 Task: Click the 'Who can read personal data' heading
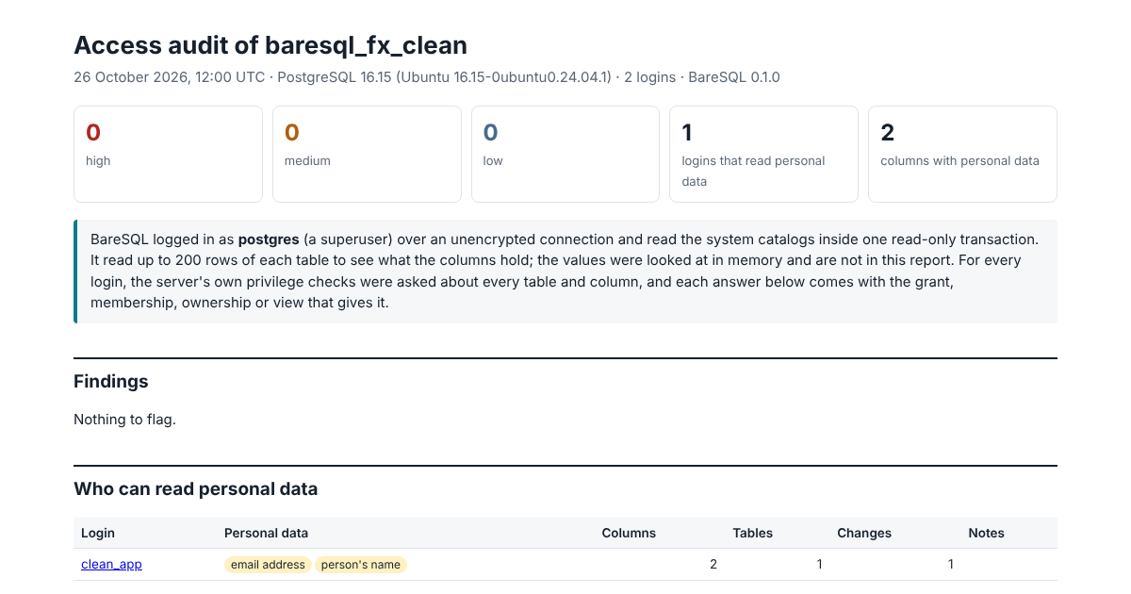point(196,489)
